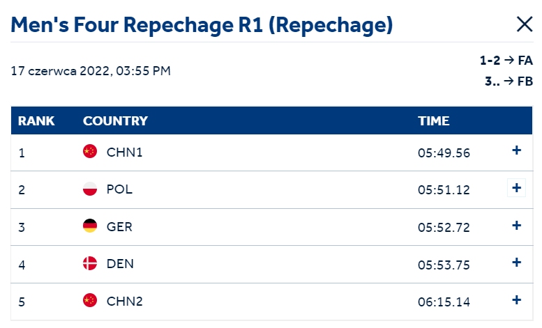Click the China flag icon beside CHN2
Screen dimensions: 542x328
90,300
